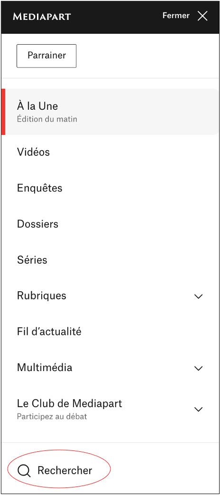The width and height of the screenshot is (221, 496).
Task: Open Fil d'actualité
Action: [49, 332]
